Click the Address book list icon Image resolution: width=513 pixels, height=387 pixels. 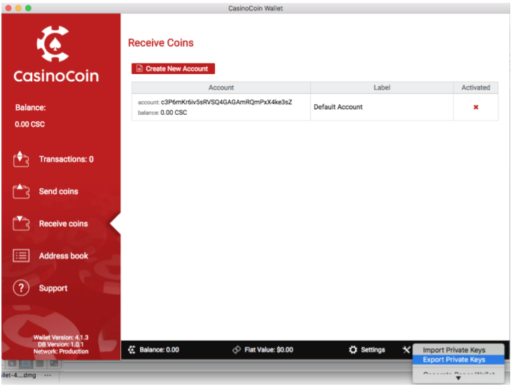click(x=21, y=255)
